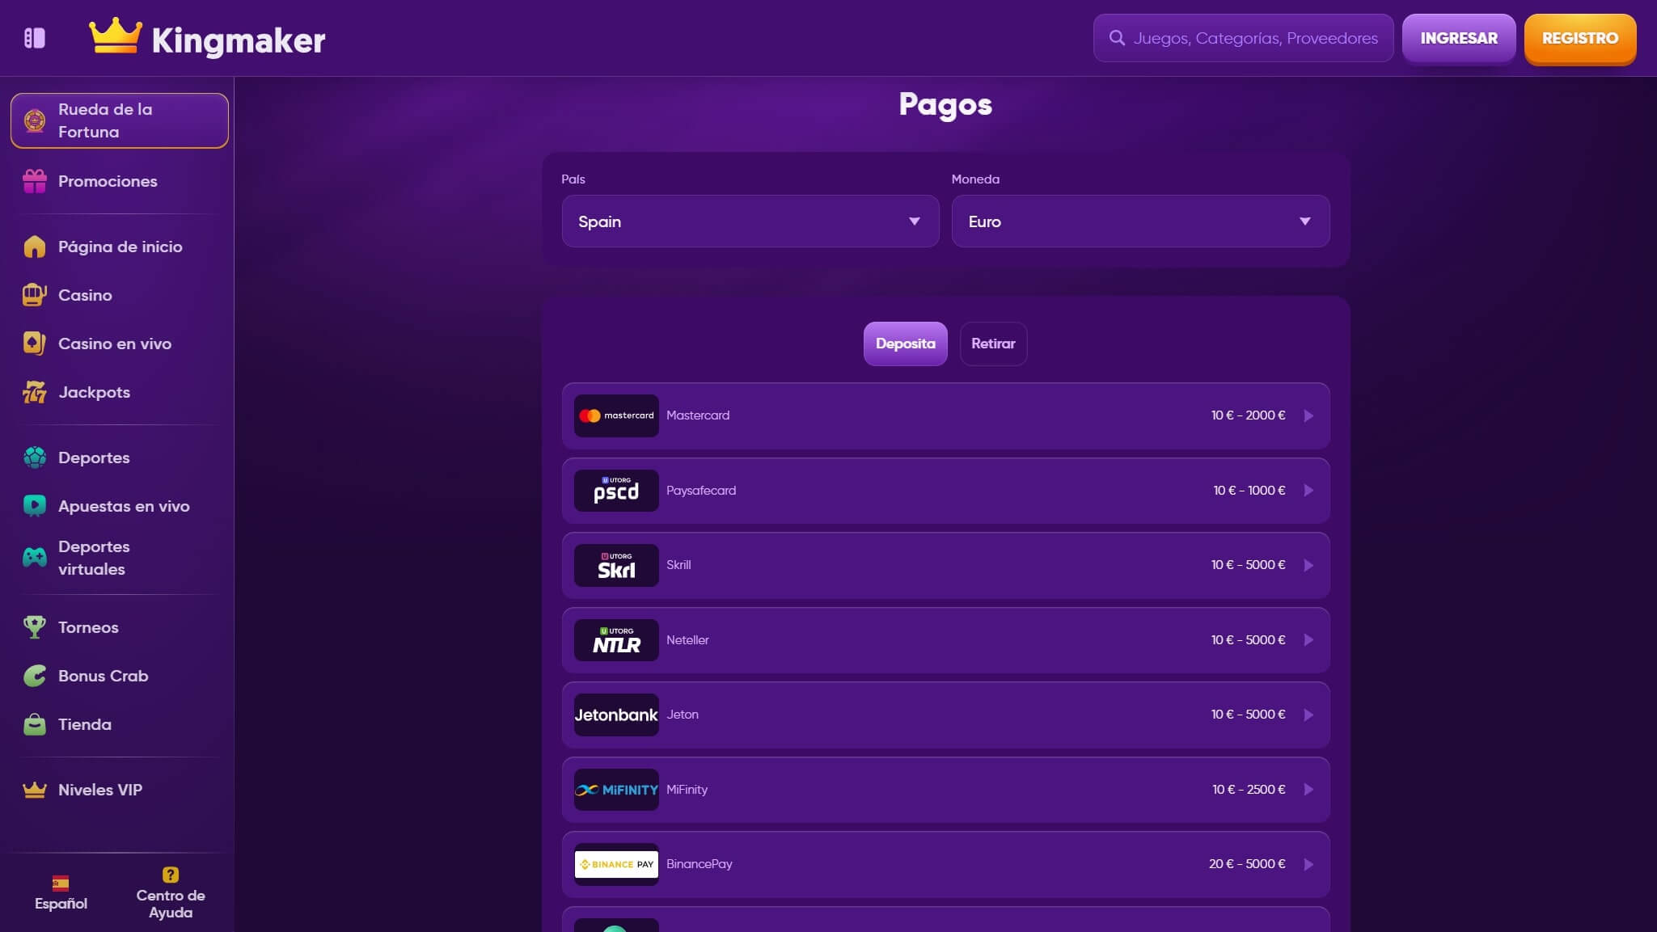Expand Skrill row arrow
The height and width of the screenshot is (932, 1657).
pyautogui.click(x=1308, y=565)
